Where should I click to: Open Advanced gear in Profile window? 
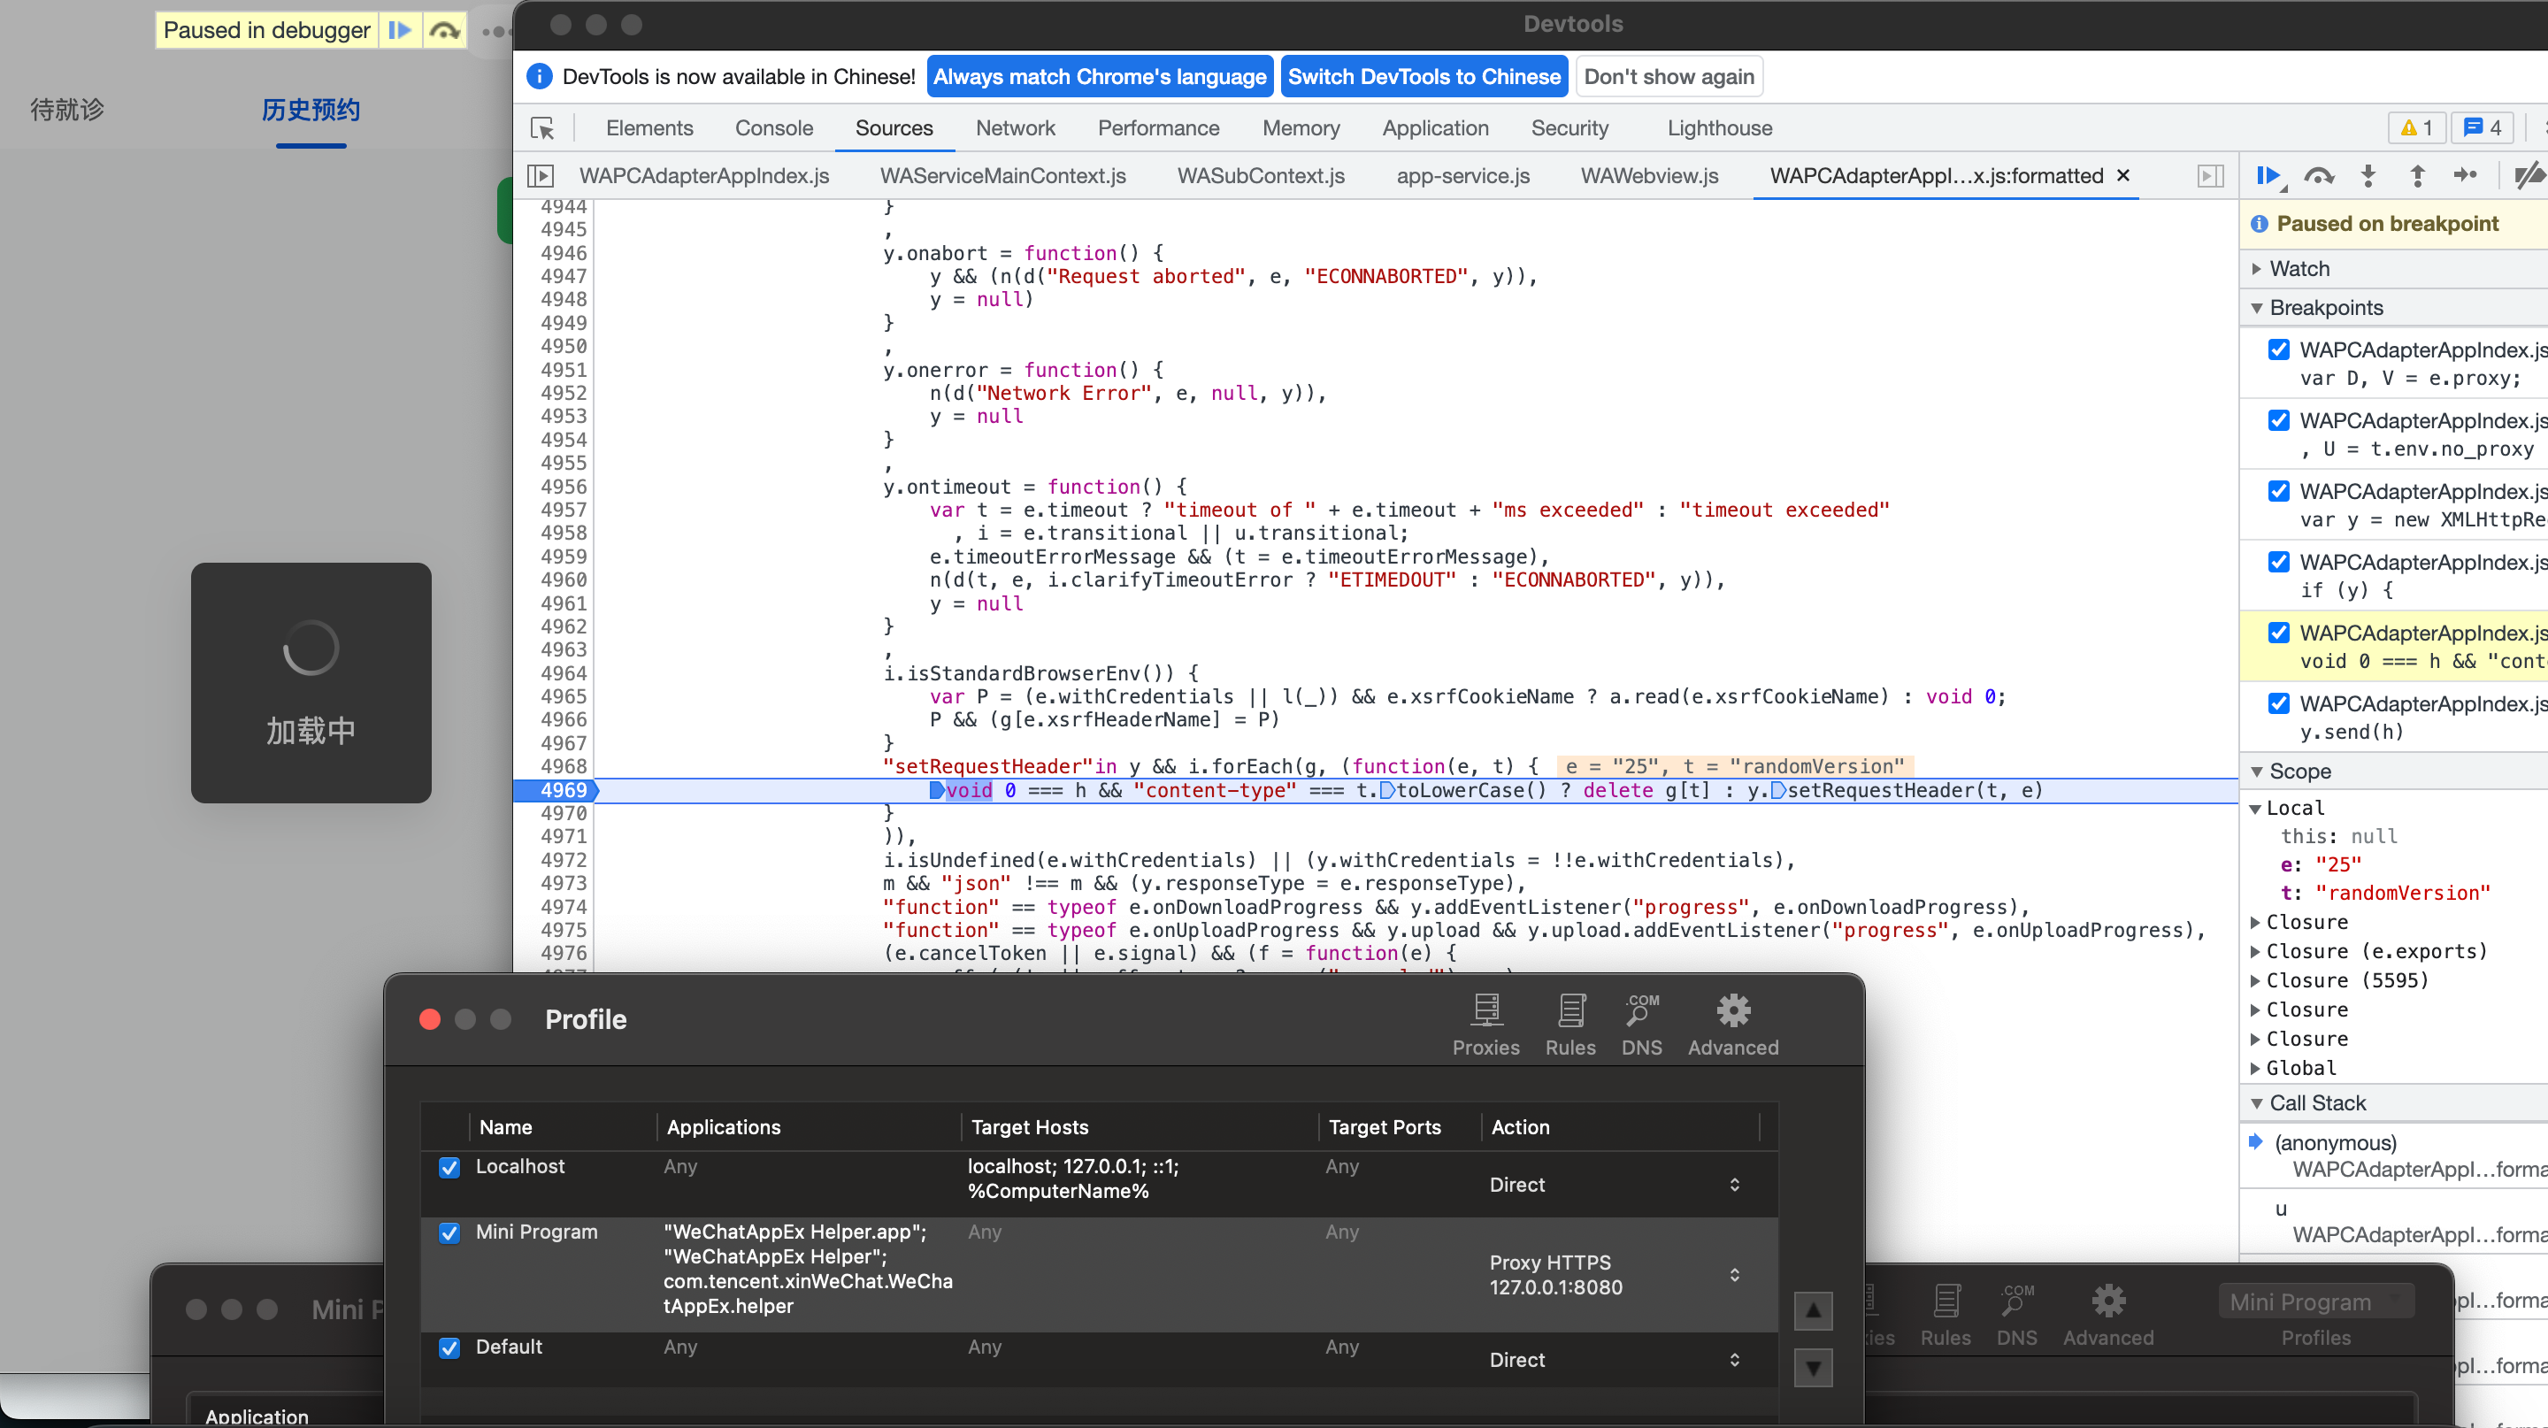tap(1733, 1025)
